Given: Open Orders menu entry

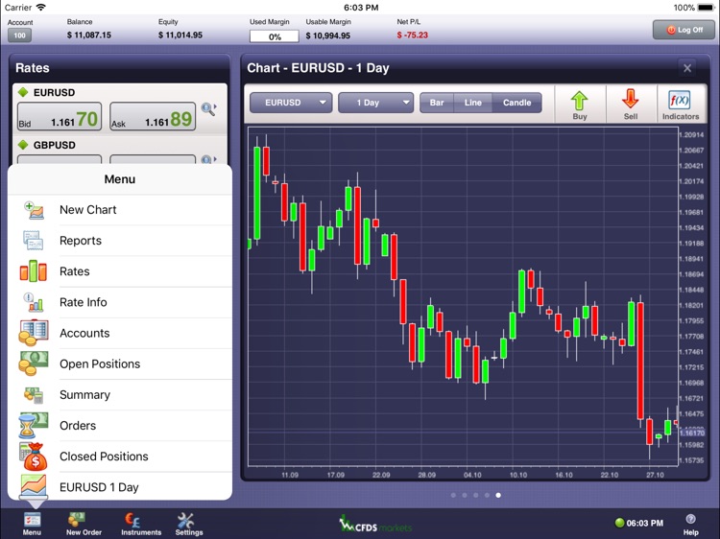Looking at the screenshot, I should coord(120,425).
